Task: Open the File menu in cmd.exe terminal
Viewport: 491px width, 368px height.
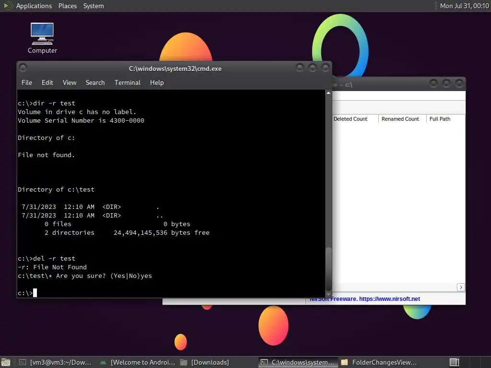Action: click(x=27, y=82)
